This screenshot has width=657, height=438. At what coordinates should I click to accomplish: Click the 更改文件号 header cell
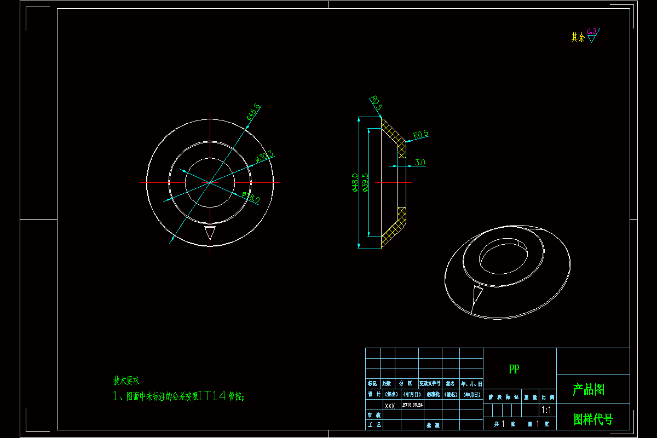coord(430,384)
